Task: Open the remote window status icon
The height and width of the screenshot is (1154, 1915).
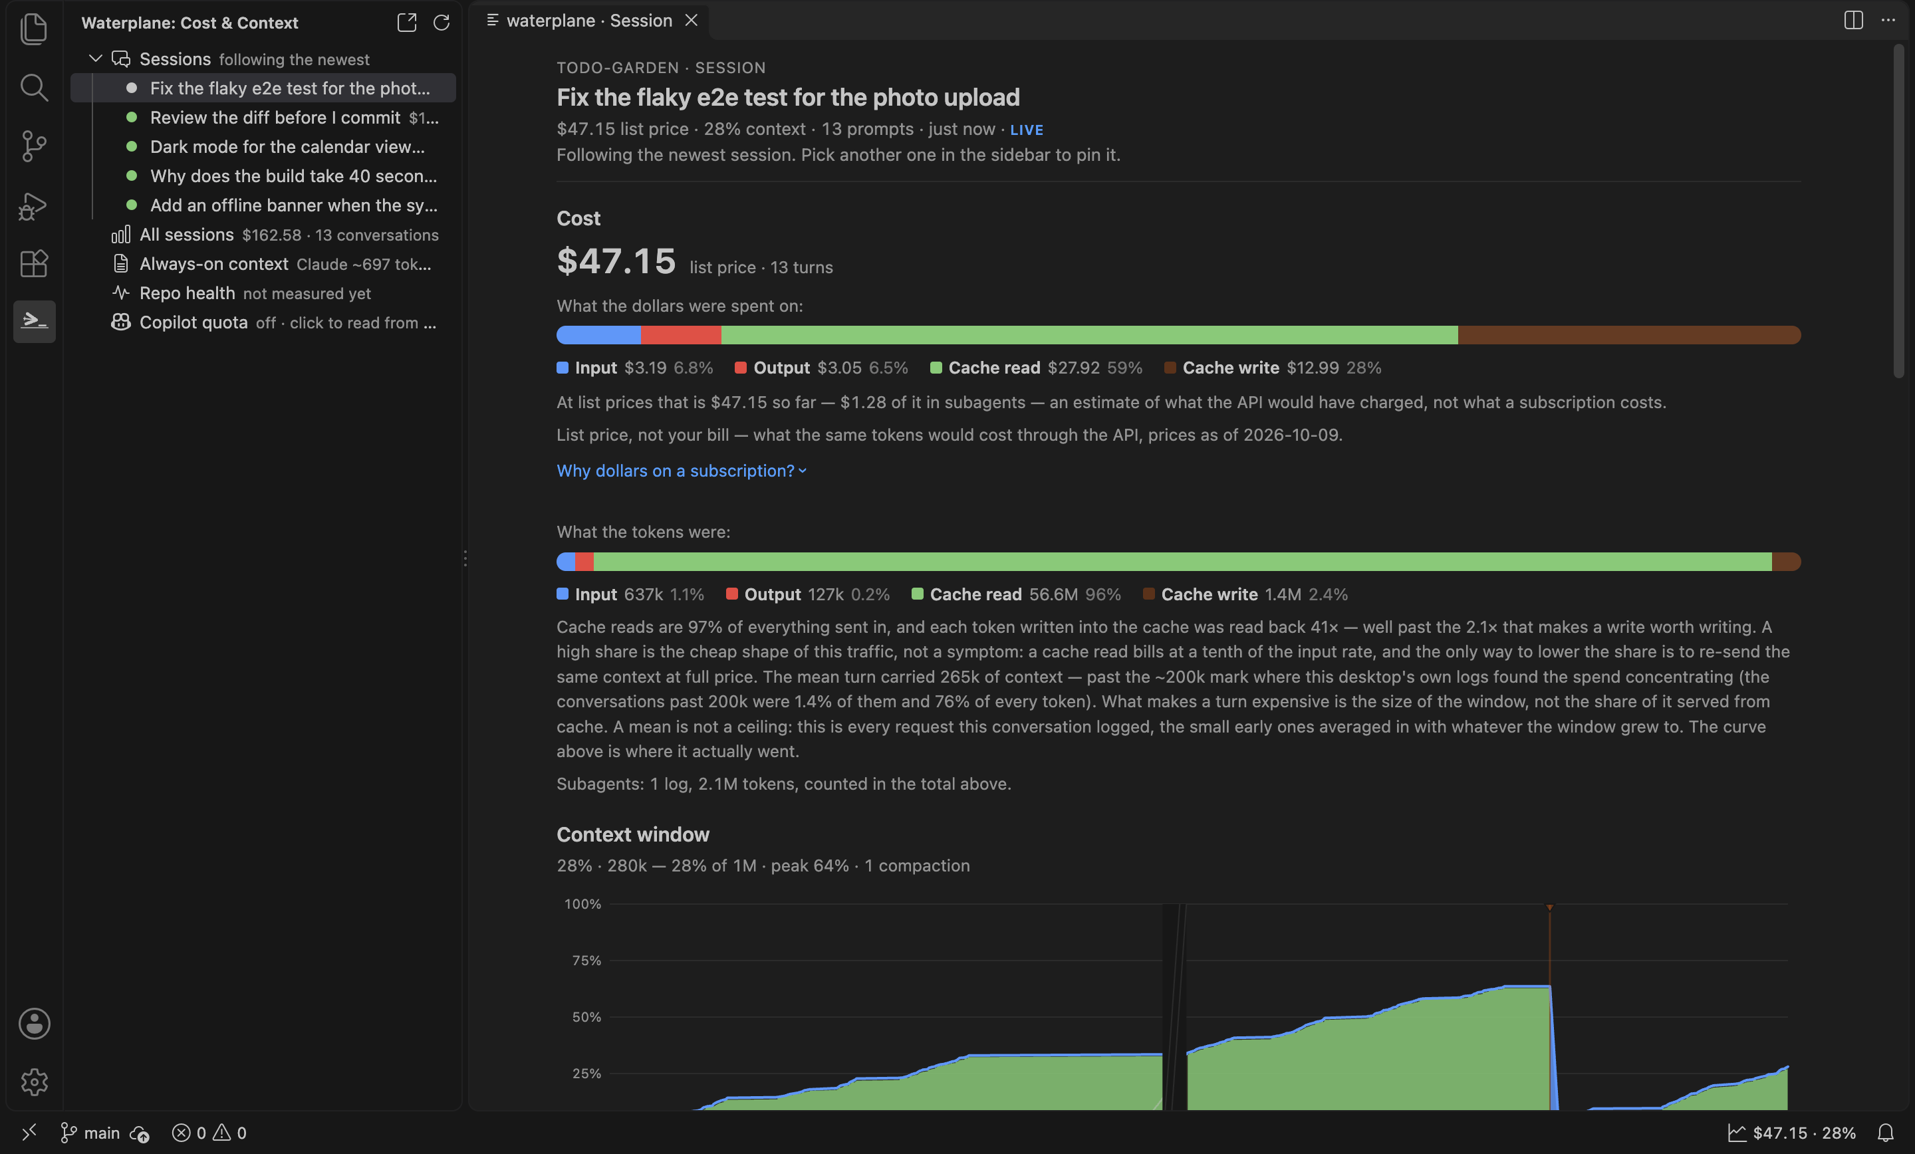Action: click(x=29, y=1132)
